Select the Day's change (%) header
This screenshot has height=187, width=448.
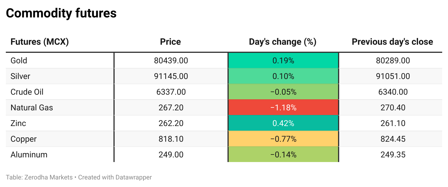coord(282,42)
